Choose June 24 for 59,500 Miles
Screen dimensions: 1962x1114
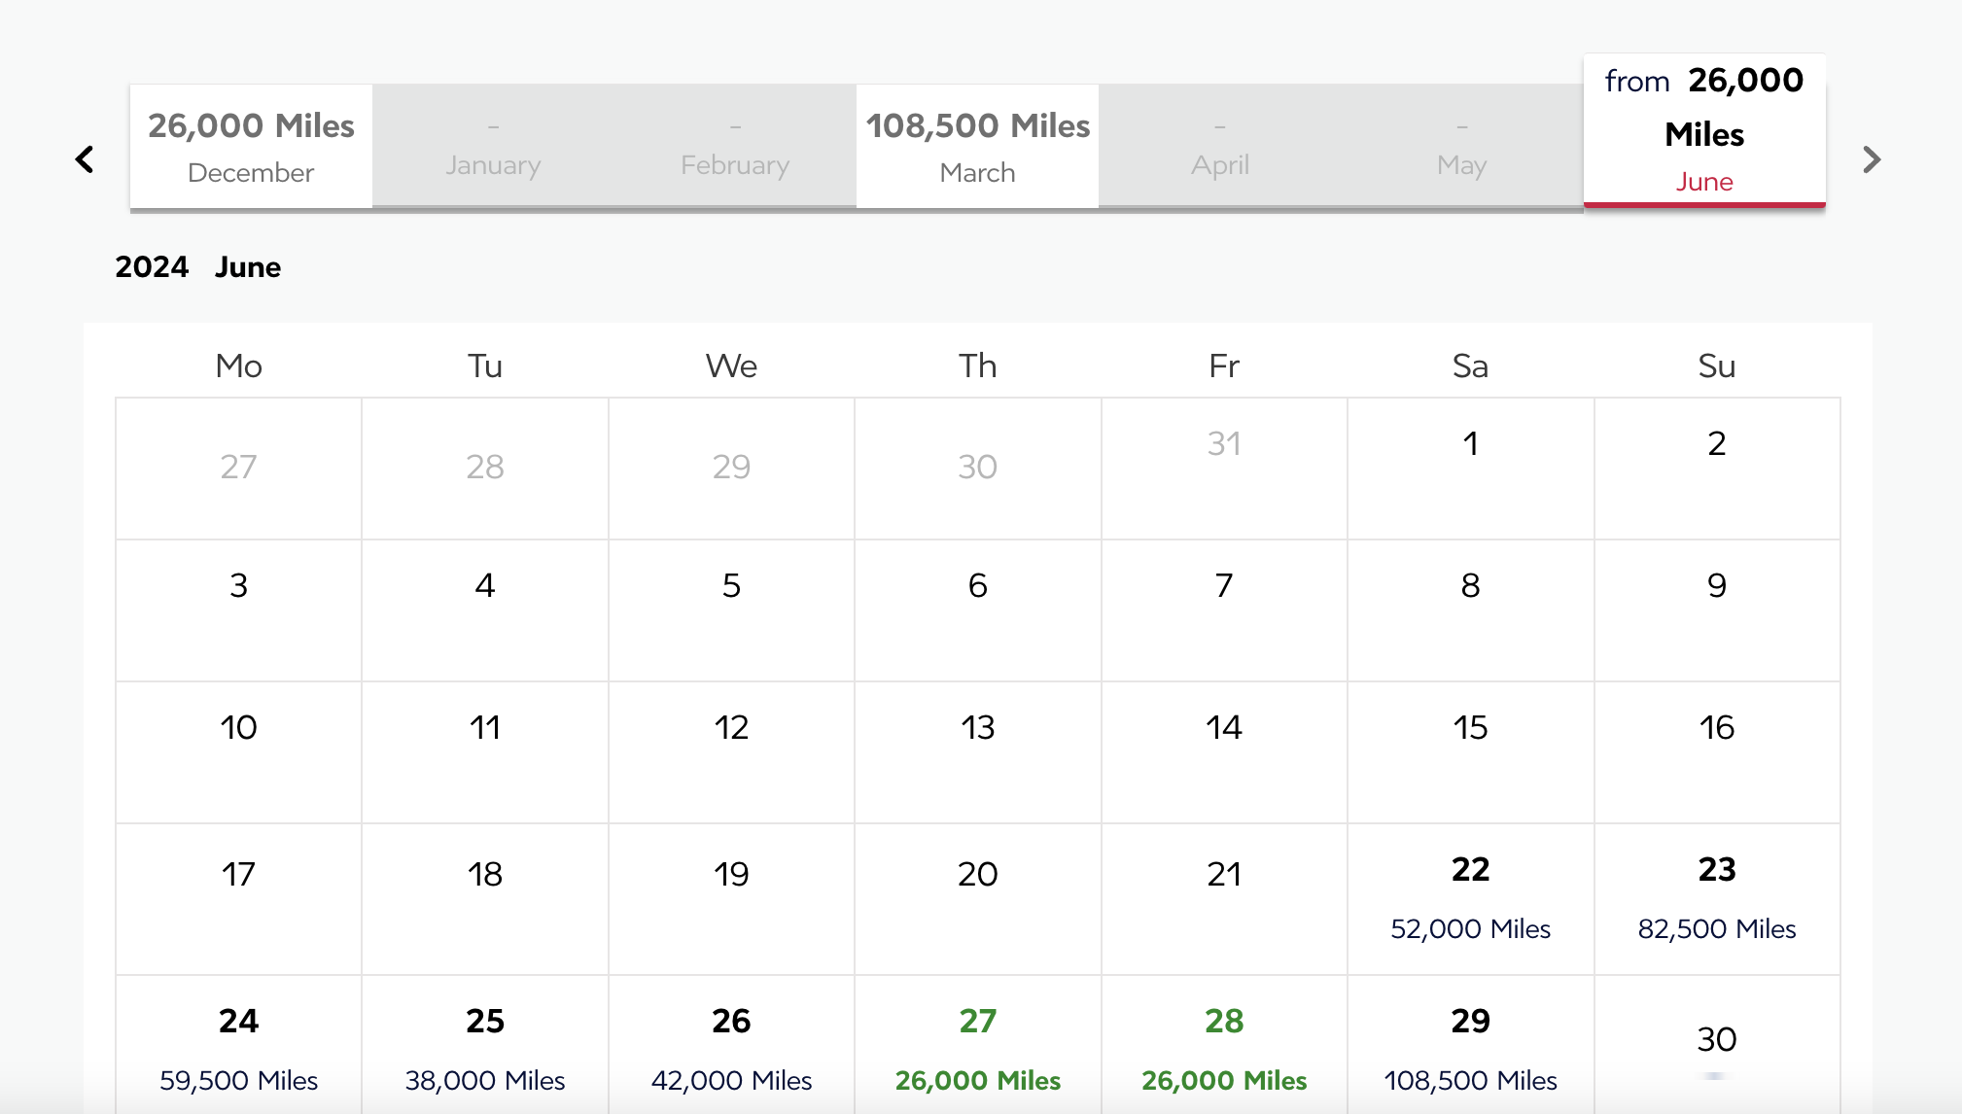238,1045
